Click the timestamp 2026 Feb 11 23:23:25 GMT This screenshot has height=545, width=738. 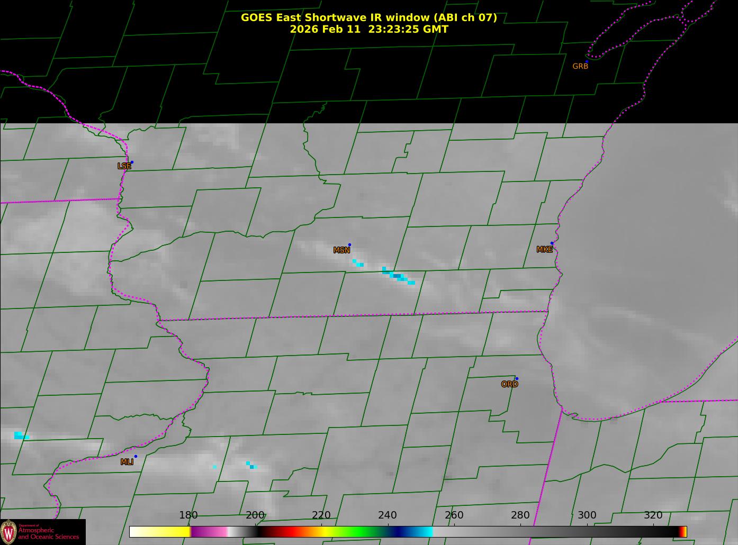[369, 30]
